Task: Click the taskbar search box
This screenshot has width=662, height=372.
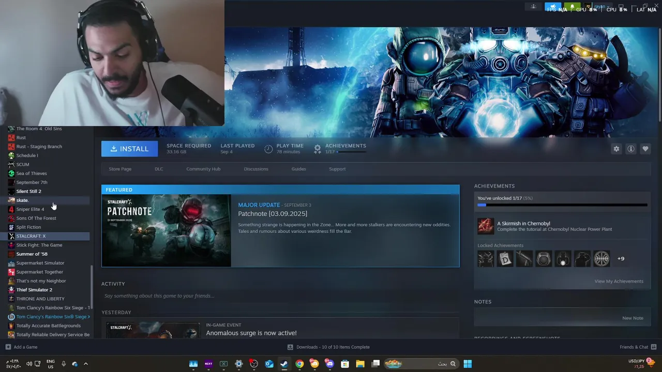Action: 422,364
